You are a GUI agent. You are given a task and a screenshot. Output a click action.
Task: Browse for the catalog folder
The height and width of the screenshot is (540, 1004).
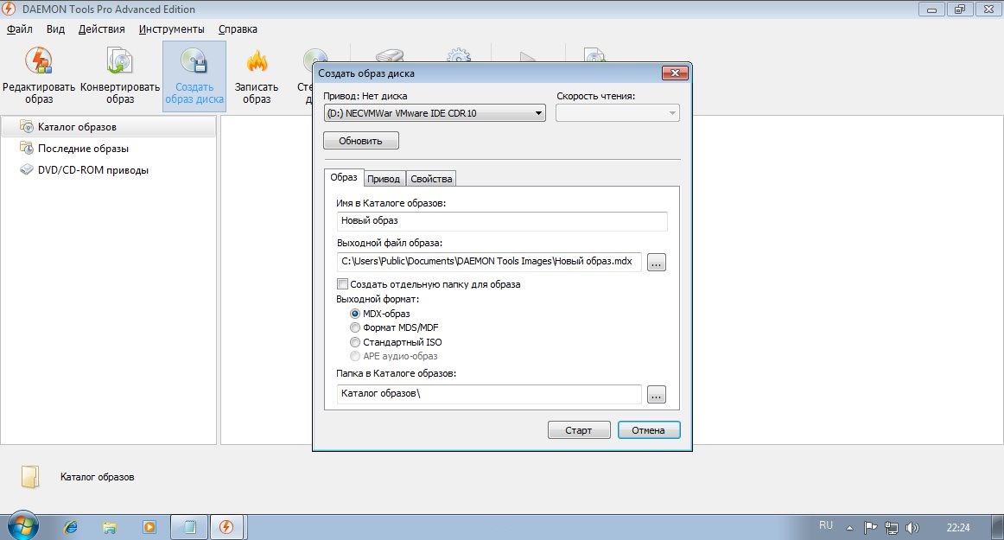[657, 395]
